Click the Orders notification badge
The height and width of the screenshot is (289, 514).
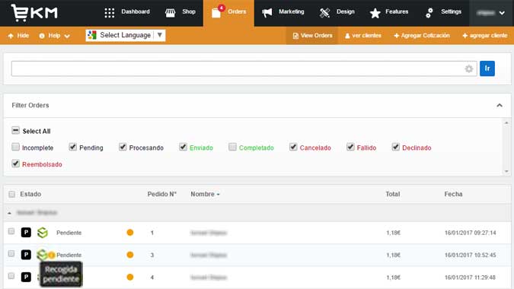(222, 8)
